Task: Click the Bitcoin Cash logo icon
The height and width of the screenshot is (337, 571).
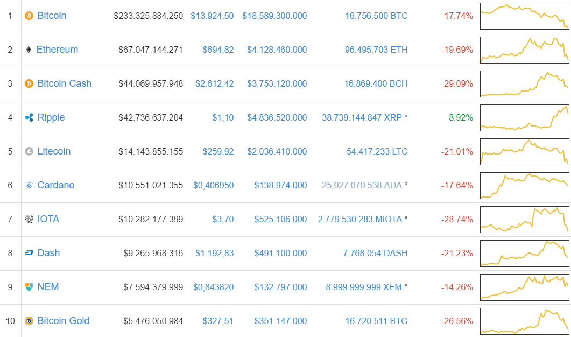Action: (29, 83)
